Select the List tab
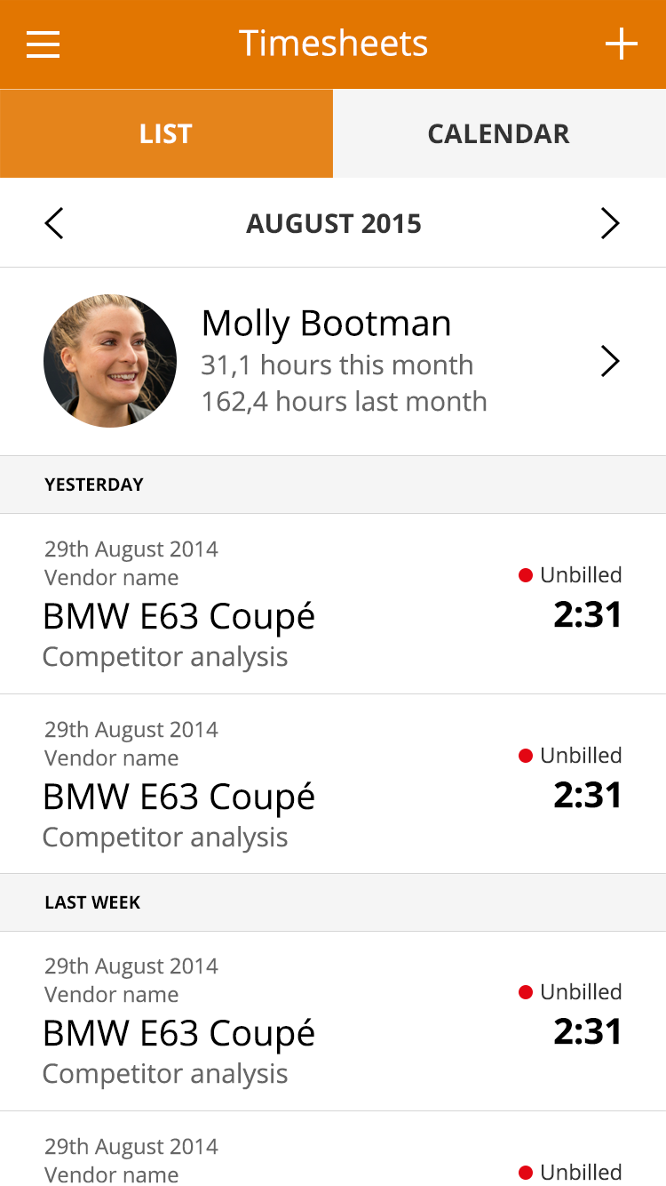Image resolution: width=666 pixels, height=1186 pixels. coord(166,133)
